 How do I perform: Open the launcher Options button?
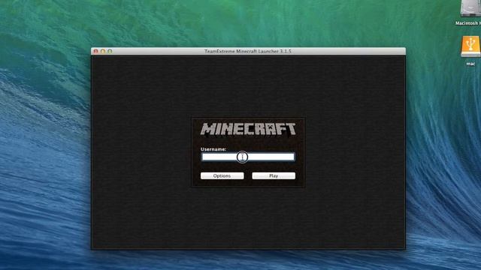[222, 175]
